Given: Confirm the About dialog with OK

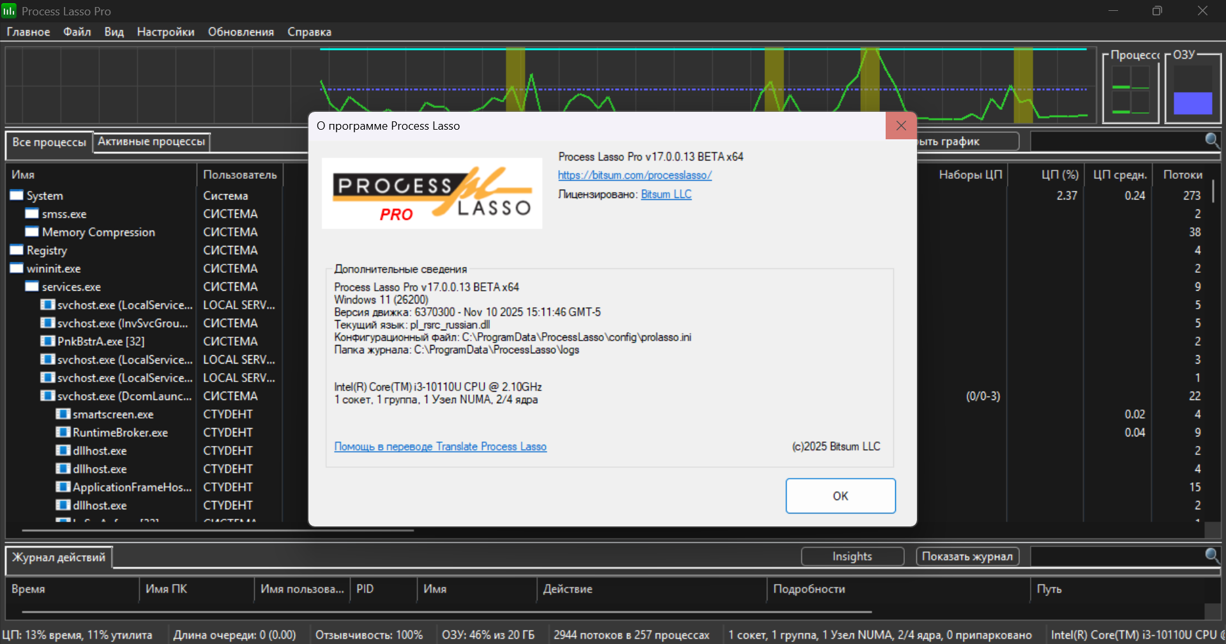Looking at the screenshot, I should click(x=840, y=496).
